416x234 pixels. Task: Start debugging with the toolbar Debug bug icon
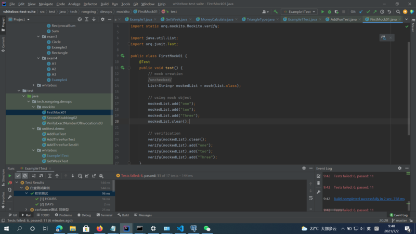click(329, 11)
